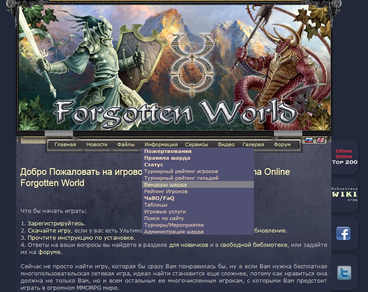Viewport: 368px width, 292px height.
Task: Expand the Сервисы menu
Action: 197,144
